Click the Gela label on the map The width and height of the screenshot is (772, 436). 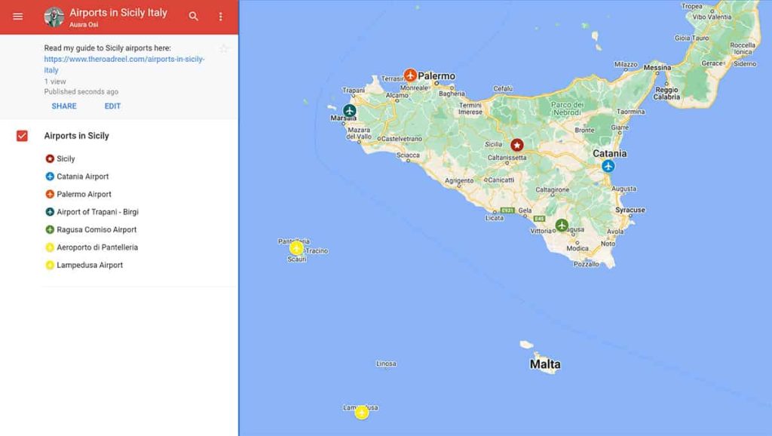pyautogui.click(x=525, y=210)
